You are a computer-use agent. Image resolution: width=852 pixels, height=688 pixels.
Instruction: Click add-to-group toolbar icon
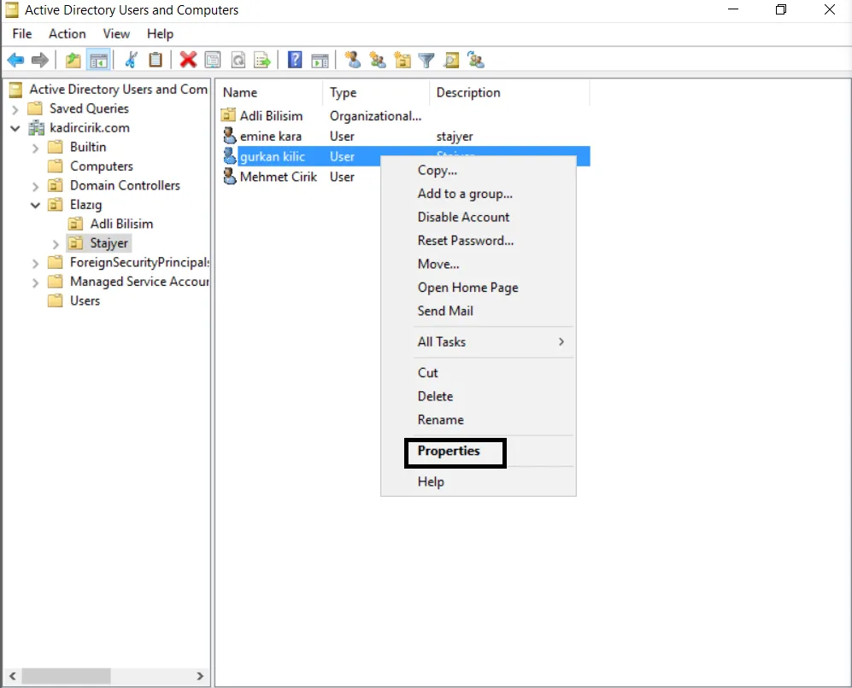475,60
